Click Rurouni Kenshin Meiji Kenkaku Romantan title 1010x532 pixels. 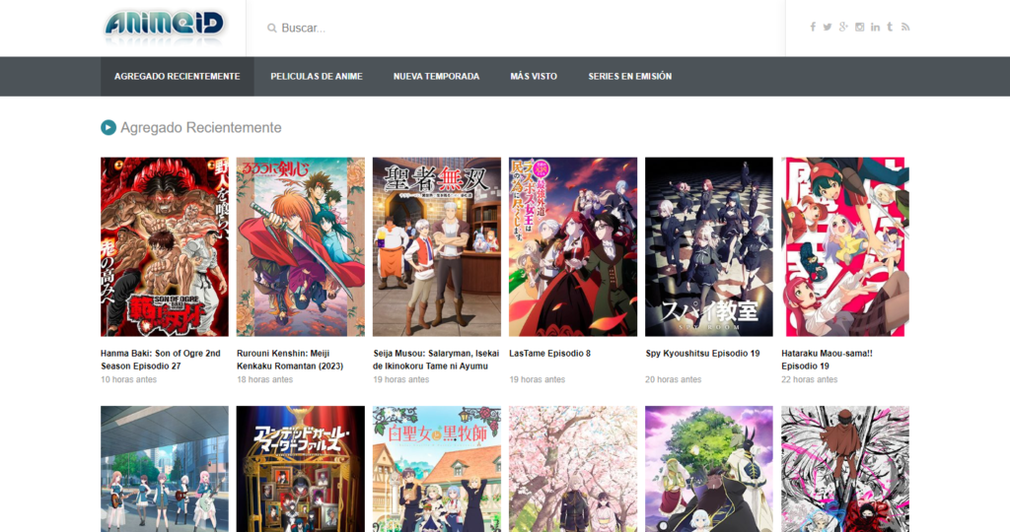pos(290,360)
